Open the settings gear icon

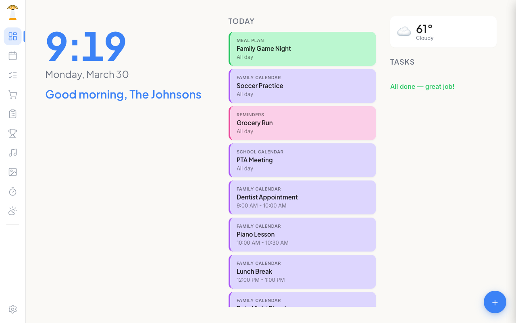(x=12, y=309)
